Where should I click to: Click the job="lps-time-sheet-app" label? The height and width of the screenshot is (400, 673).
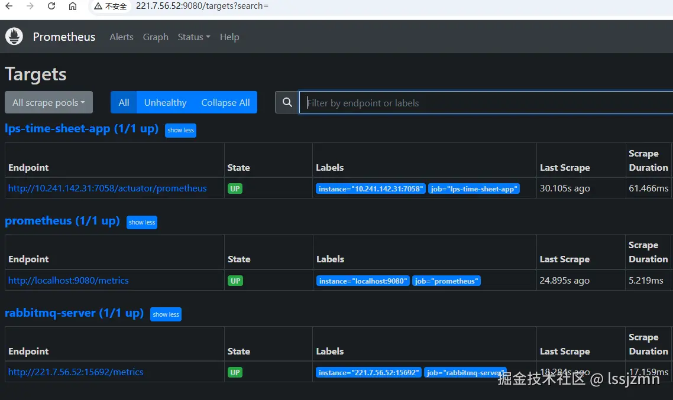(474, 188)
